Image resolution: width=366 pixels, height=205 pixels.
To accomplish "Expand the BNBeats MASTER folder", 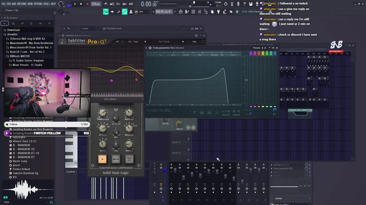I will (20, 56).
